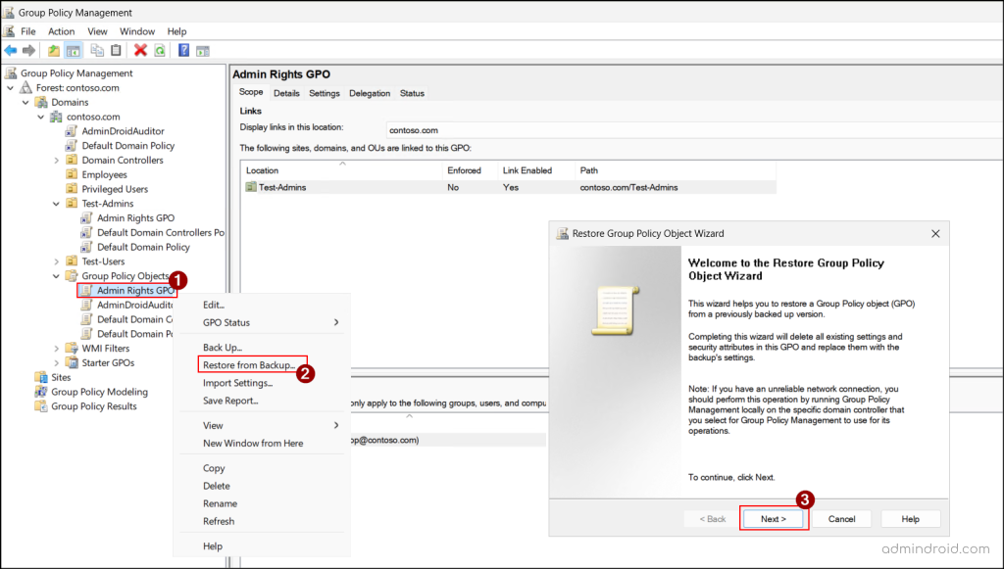Click the Export List toolbar icon
The image size is (1004, 569).
pyautogui.click(x=202, y=50)
